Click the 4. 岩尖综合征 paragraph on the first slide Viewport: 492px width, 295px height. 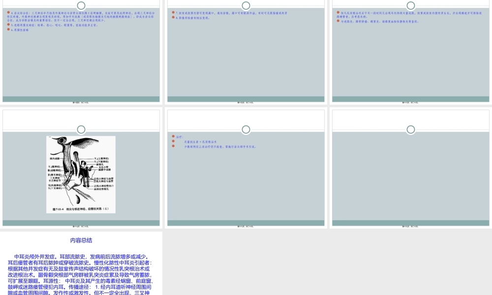[x=81, y=15]
